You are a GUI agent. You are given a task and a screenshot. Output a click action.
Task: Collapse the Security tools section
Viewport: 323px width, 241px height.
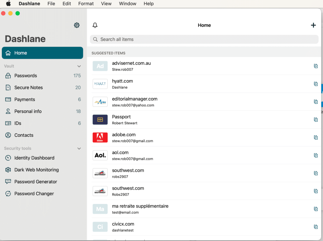(79, 148)
